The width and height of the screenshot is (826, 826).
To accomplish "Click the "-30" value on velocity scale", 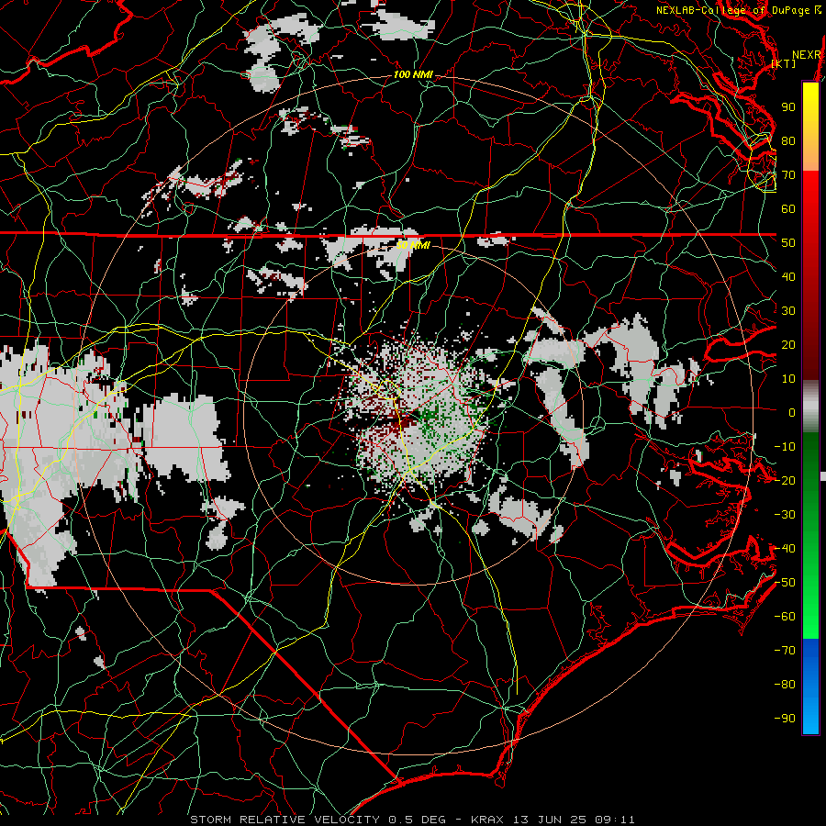I will click(785, 515).
